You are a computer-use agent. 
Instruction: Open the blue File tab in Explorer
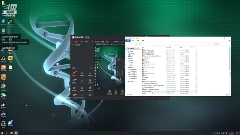[128, 40]
